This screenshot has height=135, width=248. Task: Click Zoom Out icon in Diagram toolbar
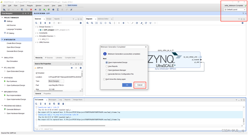pos(92,23)
